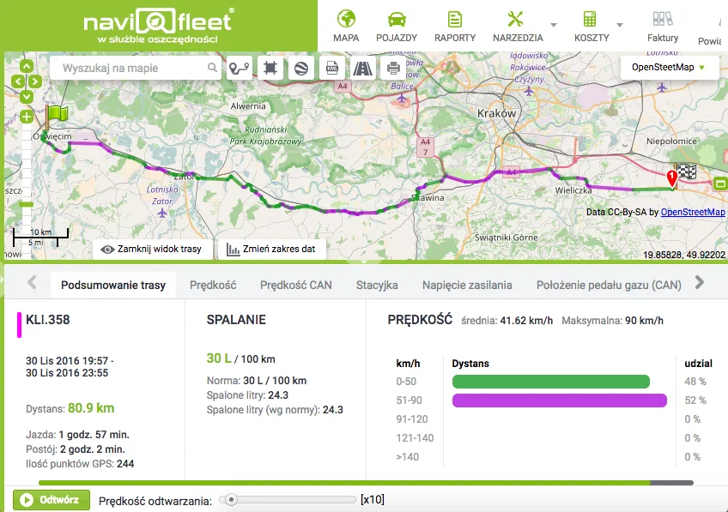Click the striped globe layer icon
Image resolution: width=728 pixels, height=512 pixels.
(300, 69)
